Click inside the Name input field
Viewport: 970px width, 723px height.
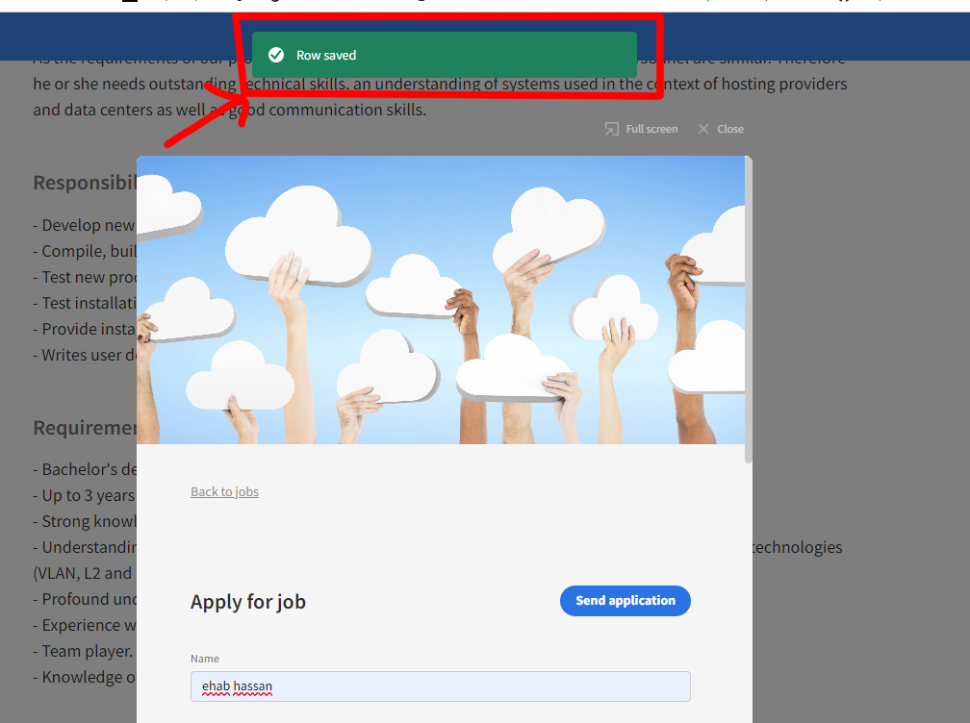[440, 686]
